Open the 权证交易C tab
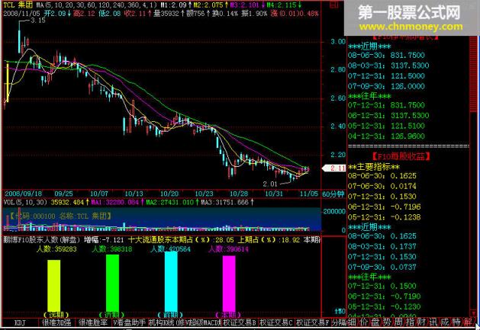480x330 pixels. [276, 322]
